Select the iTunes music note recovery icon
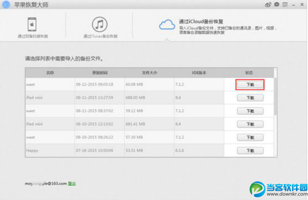The height and width of the screenshot is (200, 308). point(100,24)
